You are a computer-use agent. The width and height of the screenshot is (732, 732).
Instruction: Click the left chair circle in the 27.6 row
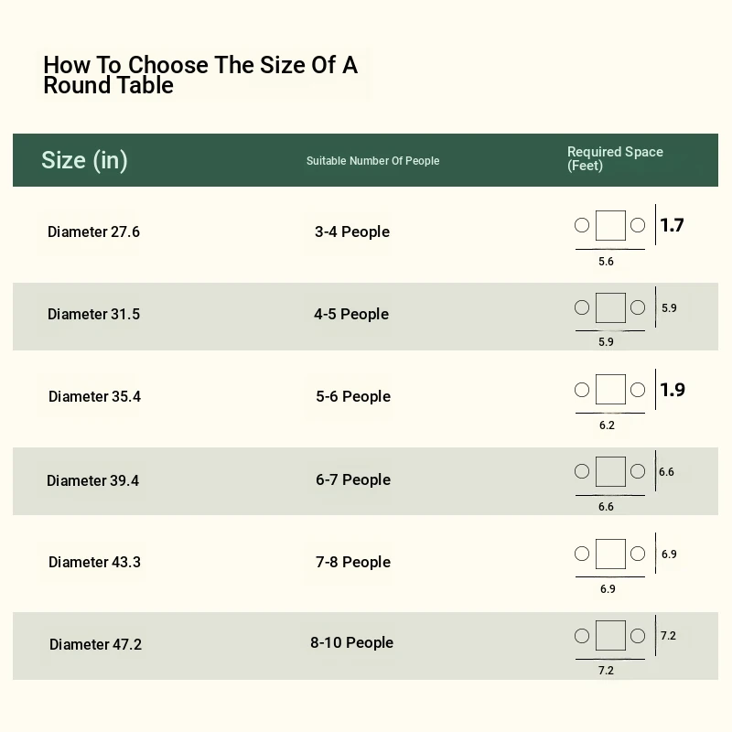point(582,225)
